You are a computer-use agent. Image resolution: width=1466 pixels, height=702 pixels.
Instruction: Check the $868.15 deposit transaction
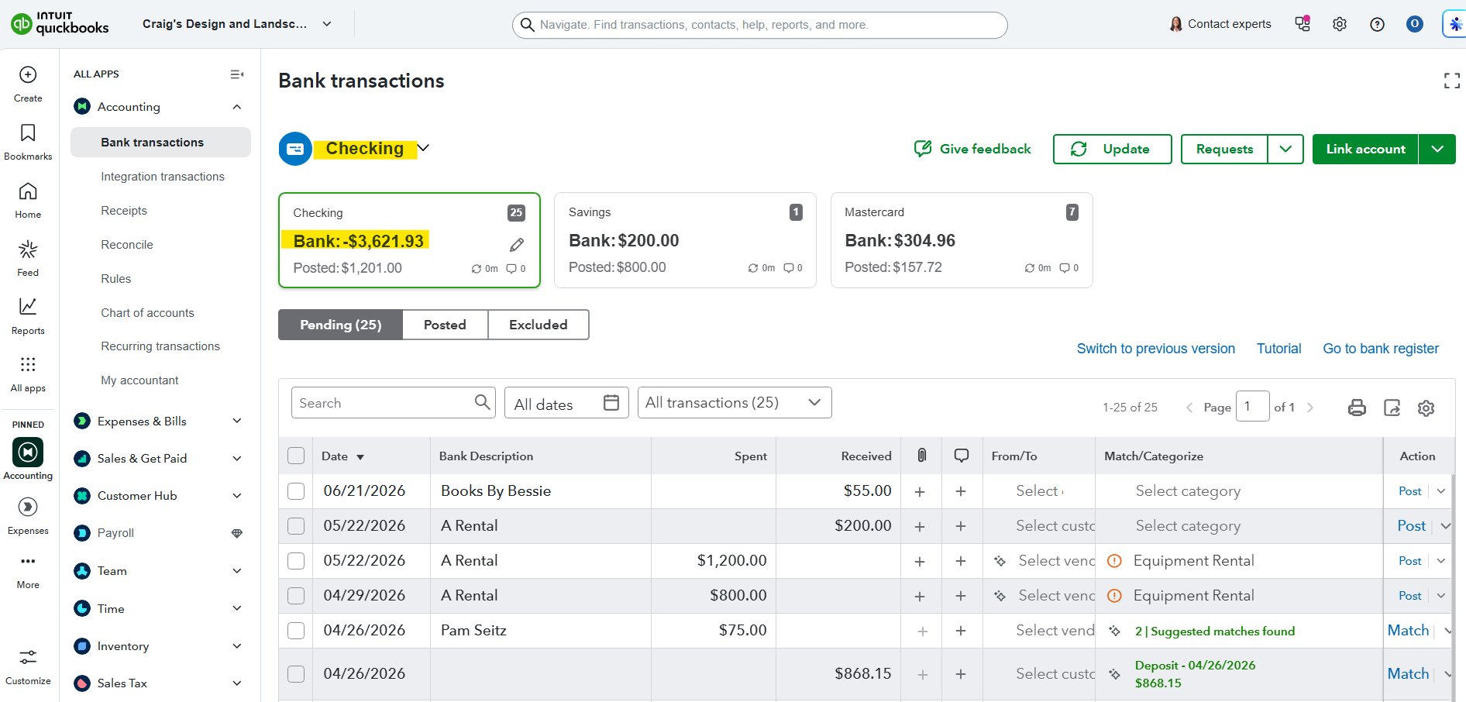point(296,674)
